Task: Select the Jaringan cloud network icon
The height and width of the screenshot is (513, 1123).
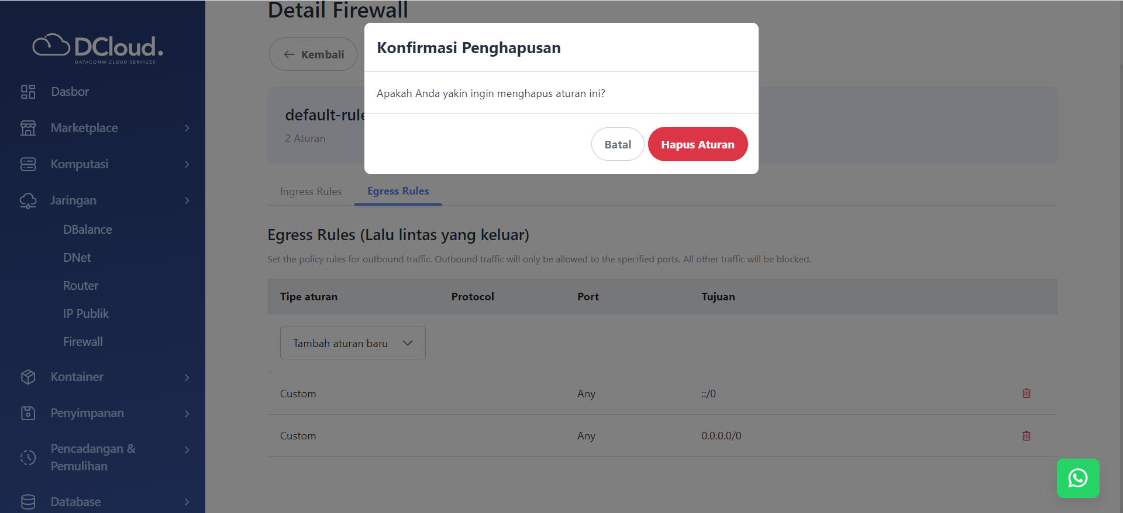Action: pos(27,200)
